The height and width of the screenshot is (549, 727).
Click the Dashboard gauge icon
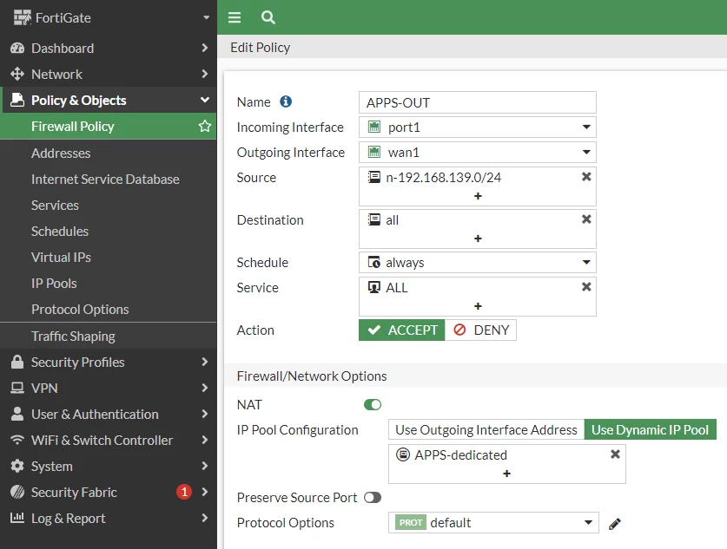pyautogui.click(x=17, y=49)
